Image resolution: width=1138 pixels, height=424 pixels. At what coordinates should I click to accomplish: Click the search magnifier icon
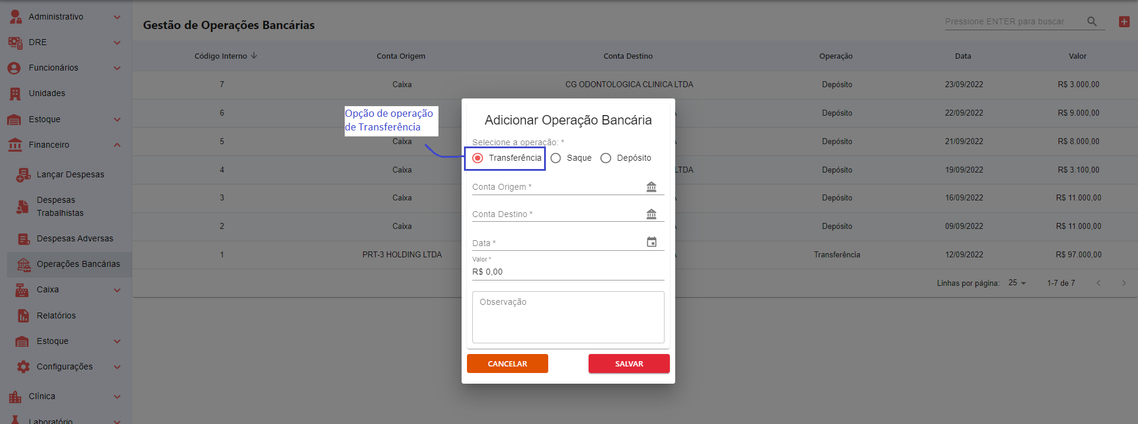click(1092, 22)
